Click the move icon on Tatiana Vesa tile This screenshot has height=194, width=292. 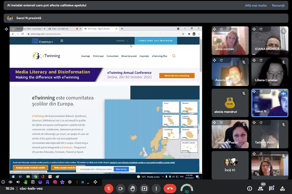pos(254,123)
